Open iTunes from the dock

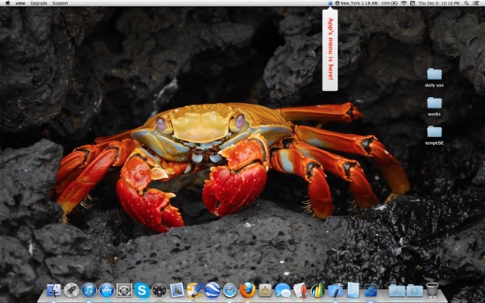[89, 291]
